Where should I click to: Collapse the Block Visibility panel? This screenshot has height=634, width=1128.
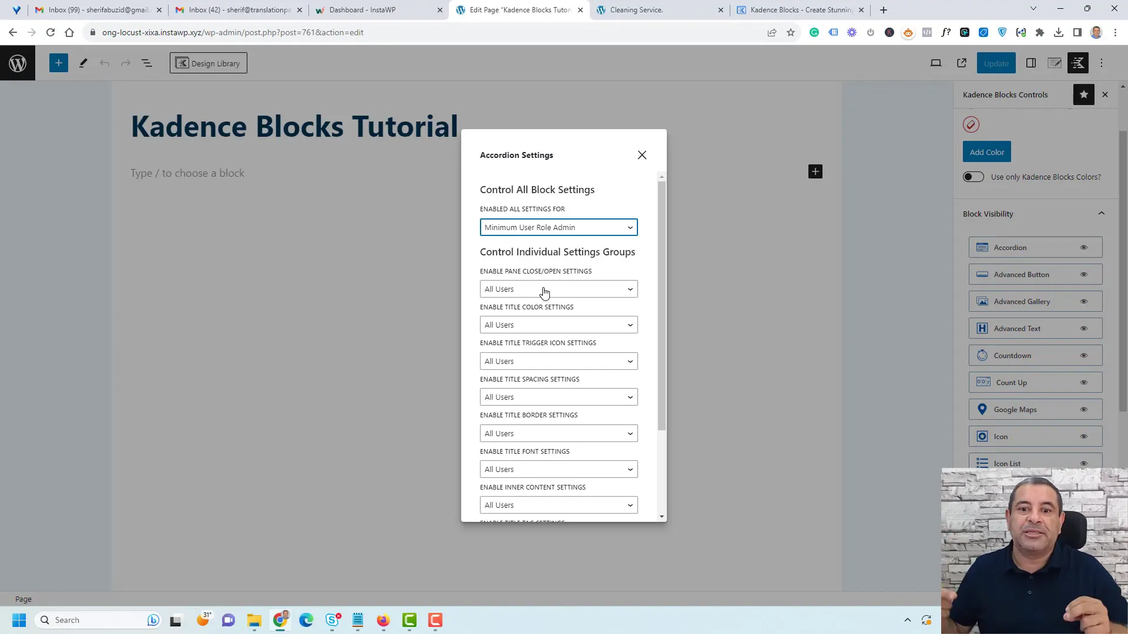(x=1034, y=214)
